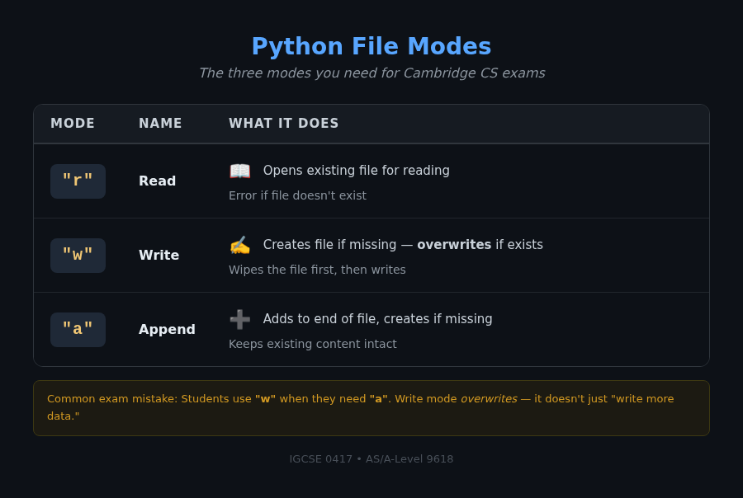Click "Opens existing file for reading" text
This screenshot has height=498, width=743.
357,171
